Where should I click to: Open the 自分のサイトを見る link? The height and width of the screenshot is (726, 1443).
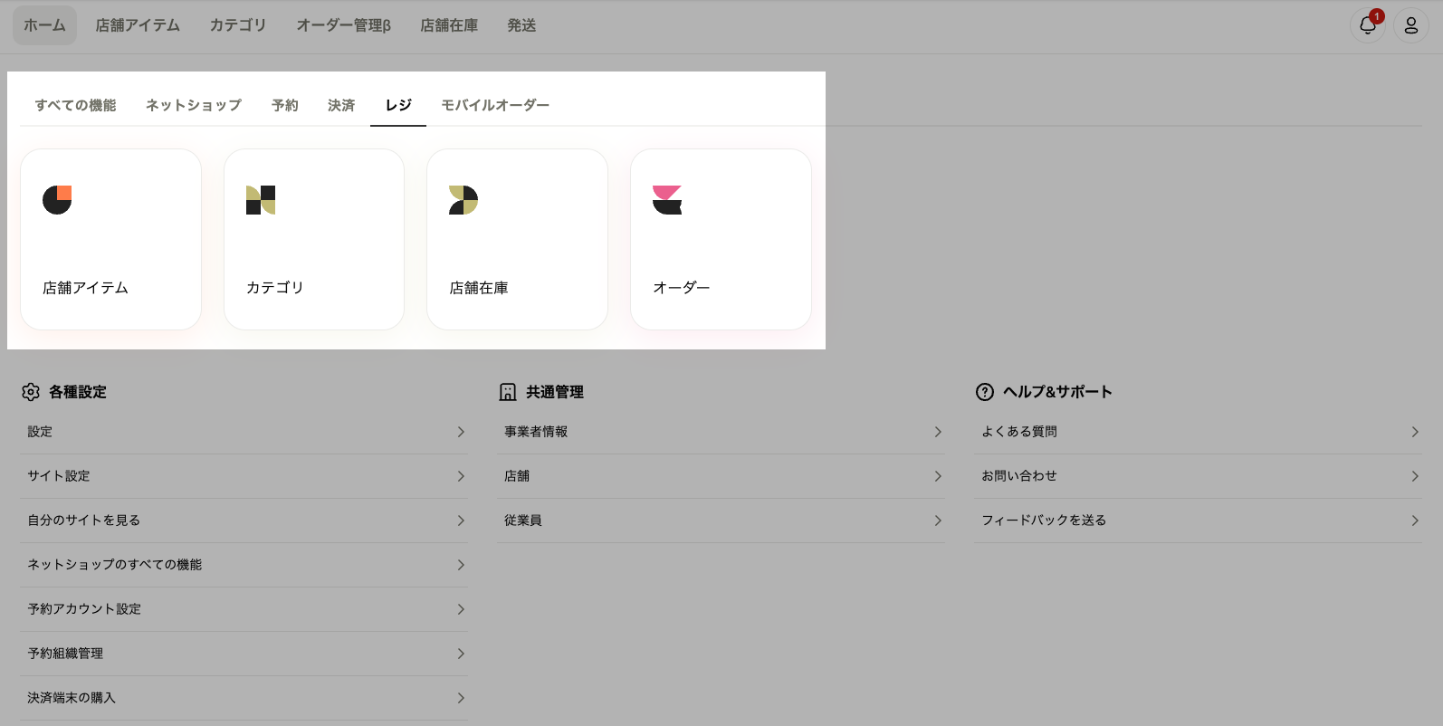pos(244,521)
